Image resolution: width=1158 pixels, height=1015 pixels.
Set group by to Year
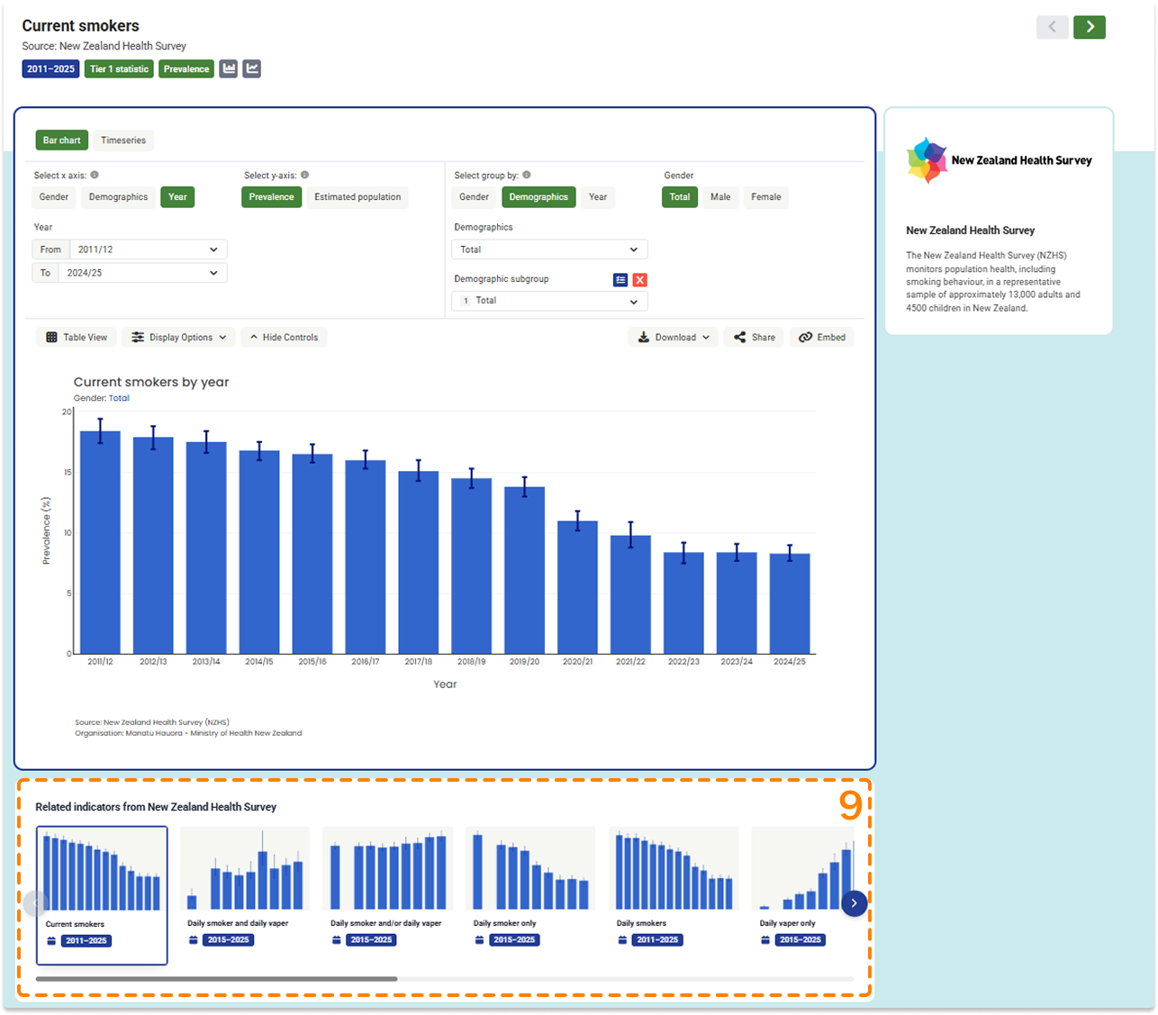point(598,196)
